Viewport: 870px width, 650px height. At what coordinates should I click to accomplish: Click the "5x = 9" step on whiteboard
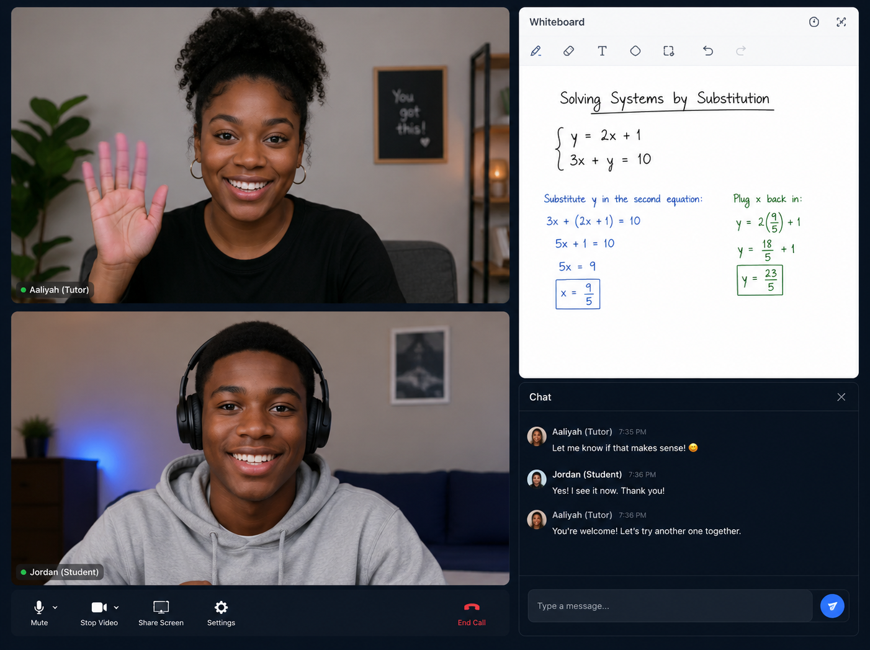point(577,267)
